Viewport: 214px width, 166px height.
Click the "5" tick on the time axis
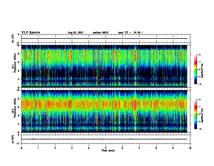pyautogui.click(x=106, y=148)
